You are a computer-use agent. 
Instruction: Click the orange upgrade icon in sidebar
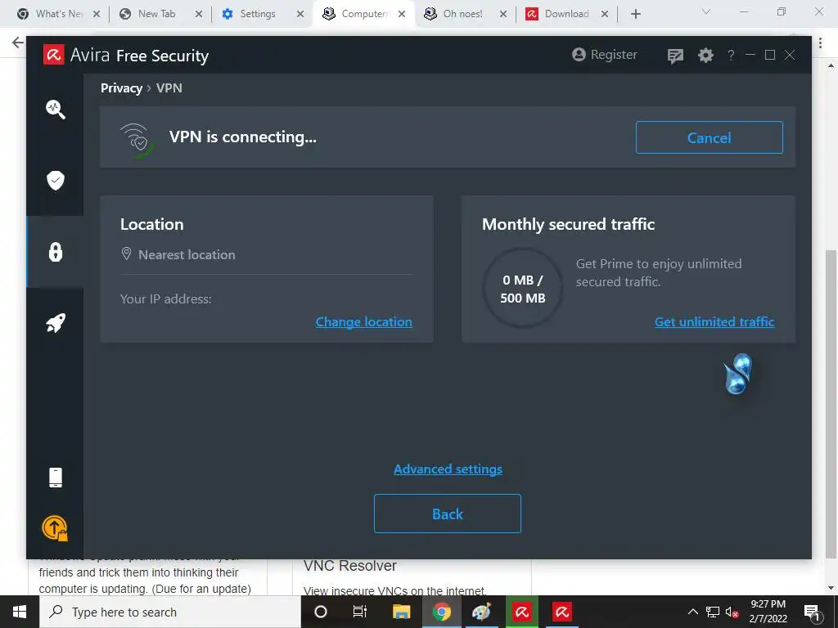point(55,528)
